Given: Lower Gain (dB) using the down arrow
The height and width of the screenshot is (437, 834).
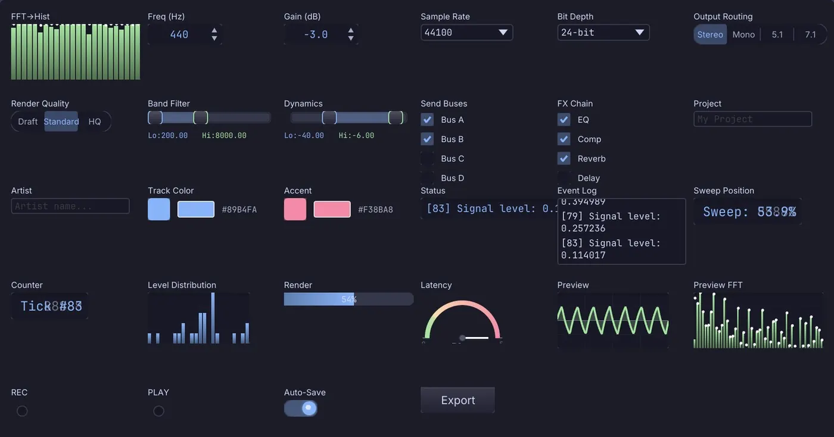Looking at the screenshot, I should (x=351, y=39).
